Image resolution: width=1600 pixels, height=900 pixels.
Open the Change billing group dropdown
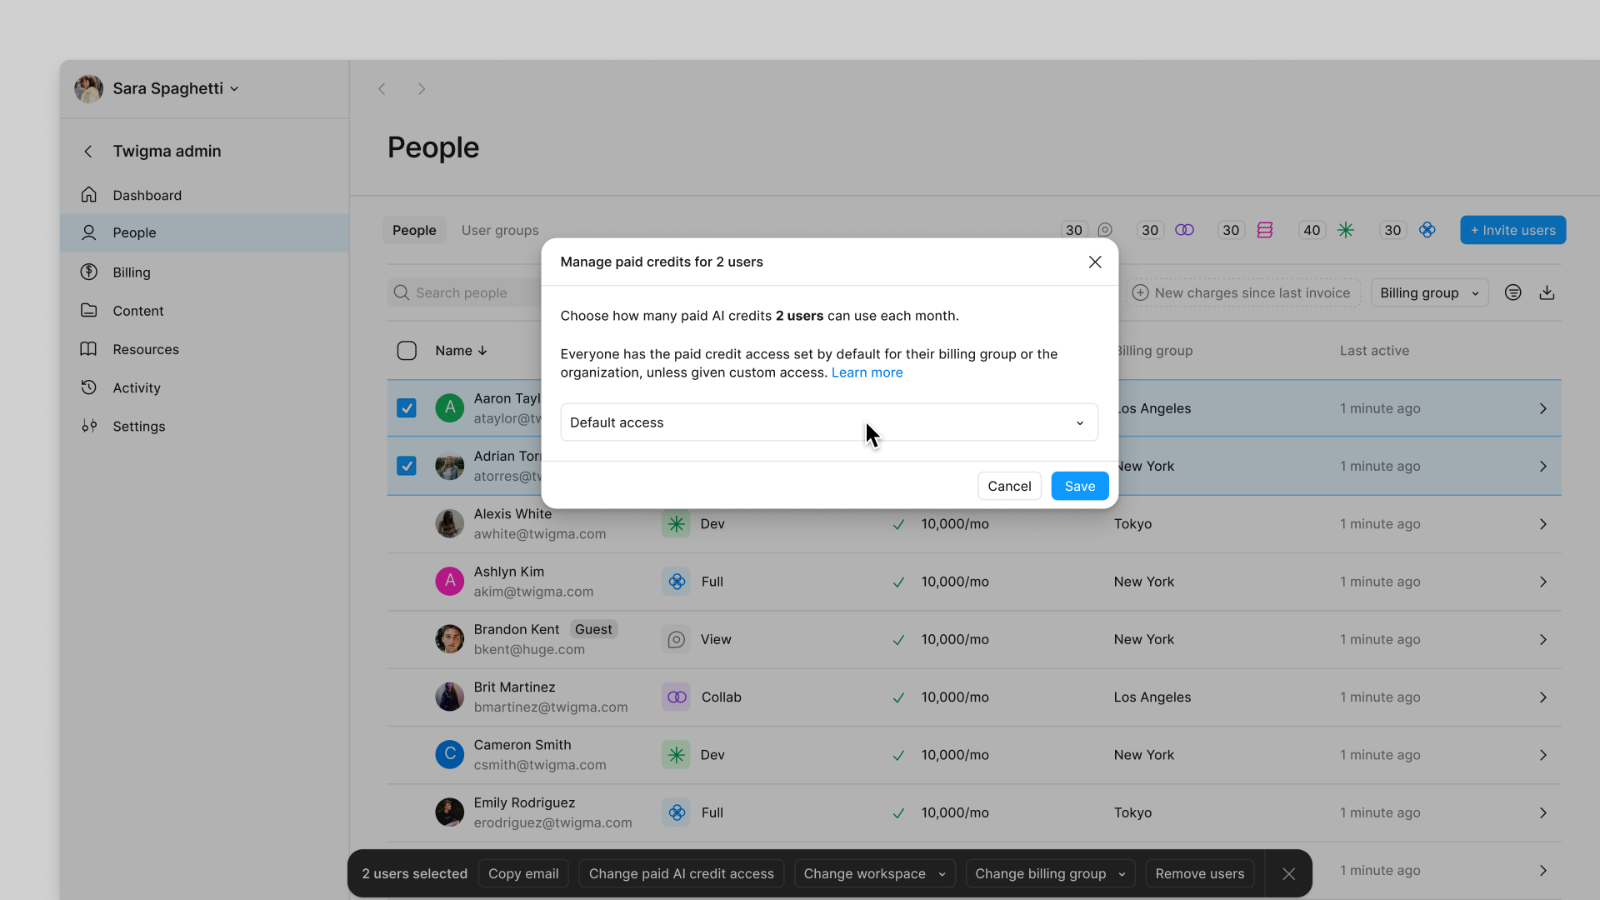point(1050,873)
